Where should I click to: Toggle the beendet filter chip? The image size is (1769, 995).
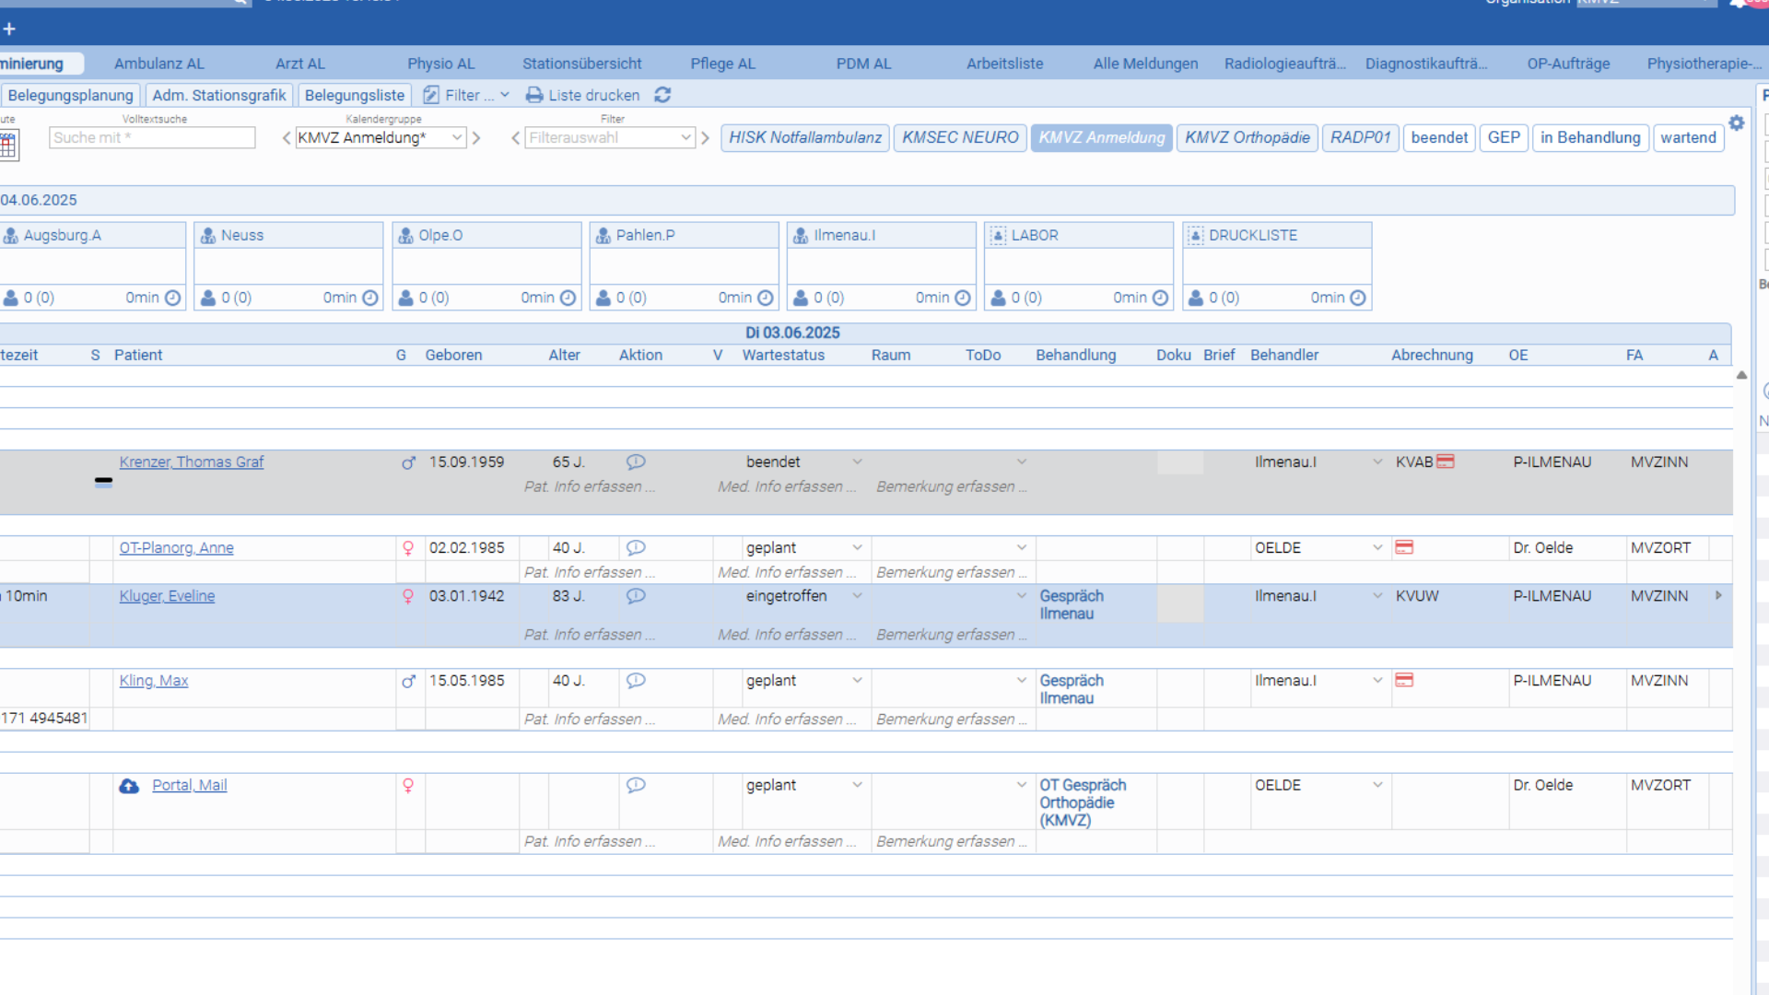[x=1439, y=137]
